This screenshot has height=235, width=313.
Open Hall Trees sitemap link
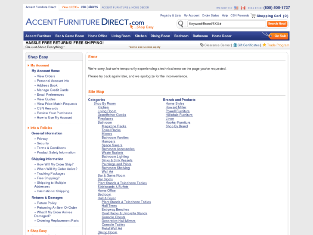coord(109,206)
